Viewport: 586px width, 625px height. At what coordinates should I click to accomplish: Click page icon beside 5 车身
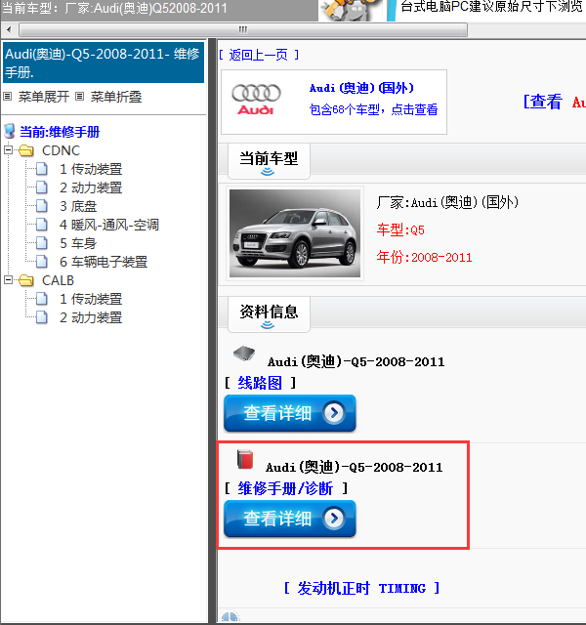point(41,243)
